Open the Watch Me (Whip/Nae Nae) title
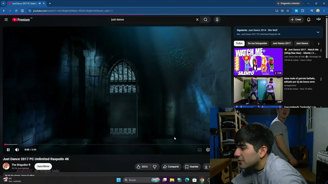Image resolution: width=328 pixels, height=184 pixels. (301, 51)
